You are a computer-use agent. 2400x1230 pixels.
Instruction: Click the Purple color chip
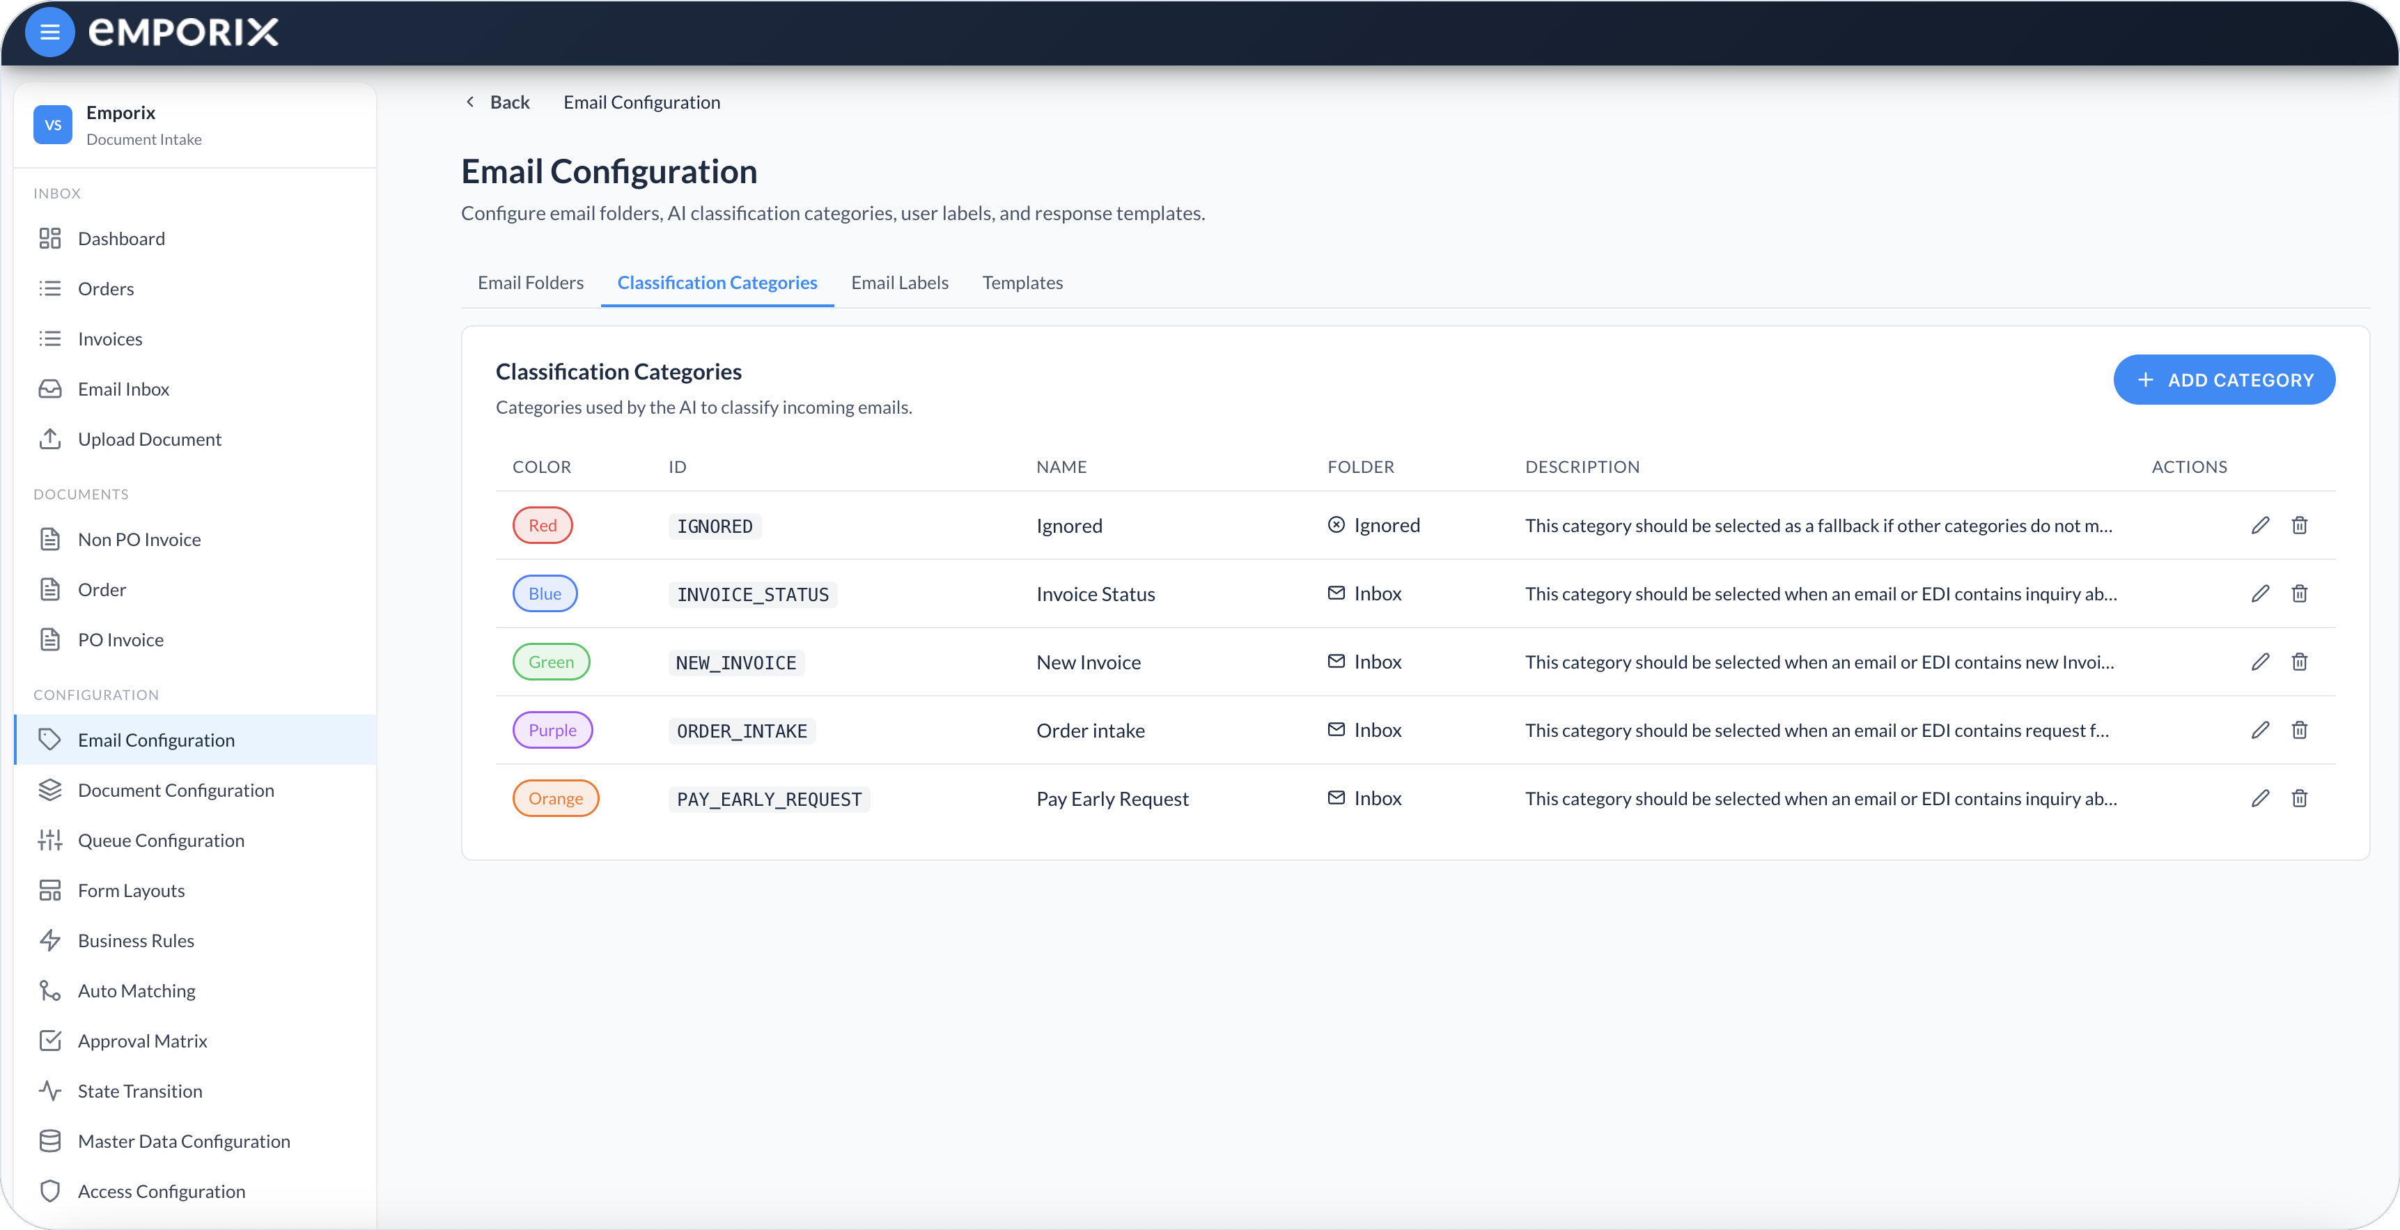[552, 730]
